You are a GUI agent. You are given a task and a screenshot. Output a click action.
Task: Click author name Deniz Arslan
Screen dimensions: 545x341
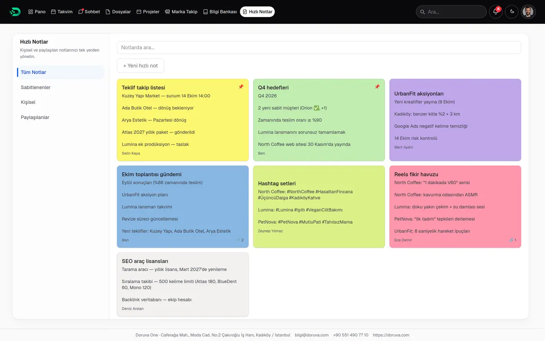[133, 309]
